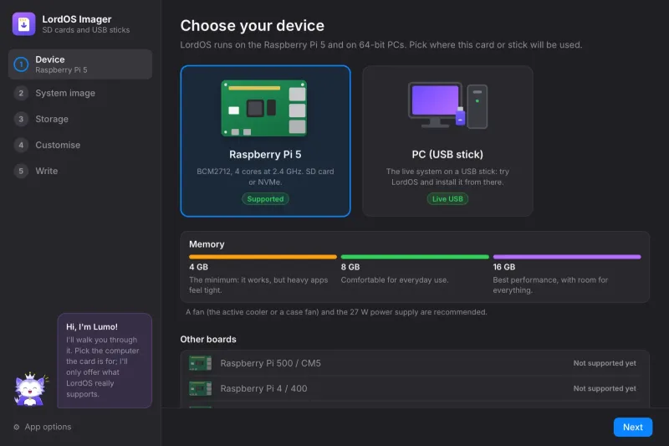Click the LordOS Imager app logo icon

pos(24,24)
